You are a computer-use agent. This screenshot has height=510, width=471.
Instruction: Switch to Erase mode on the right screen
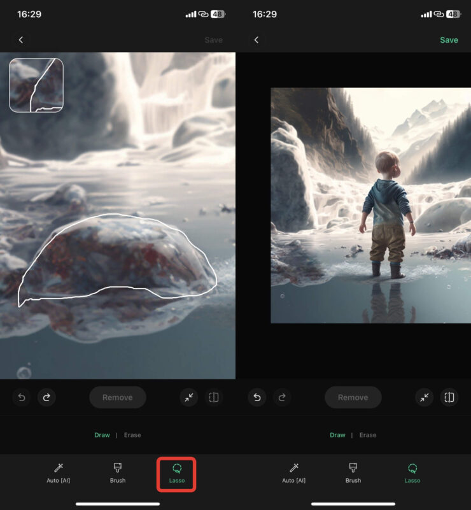368,435
